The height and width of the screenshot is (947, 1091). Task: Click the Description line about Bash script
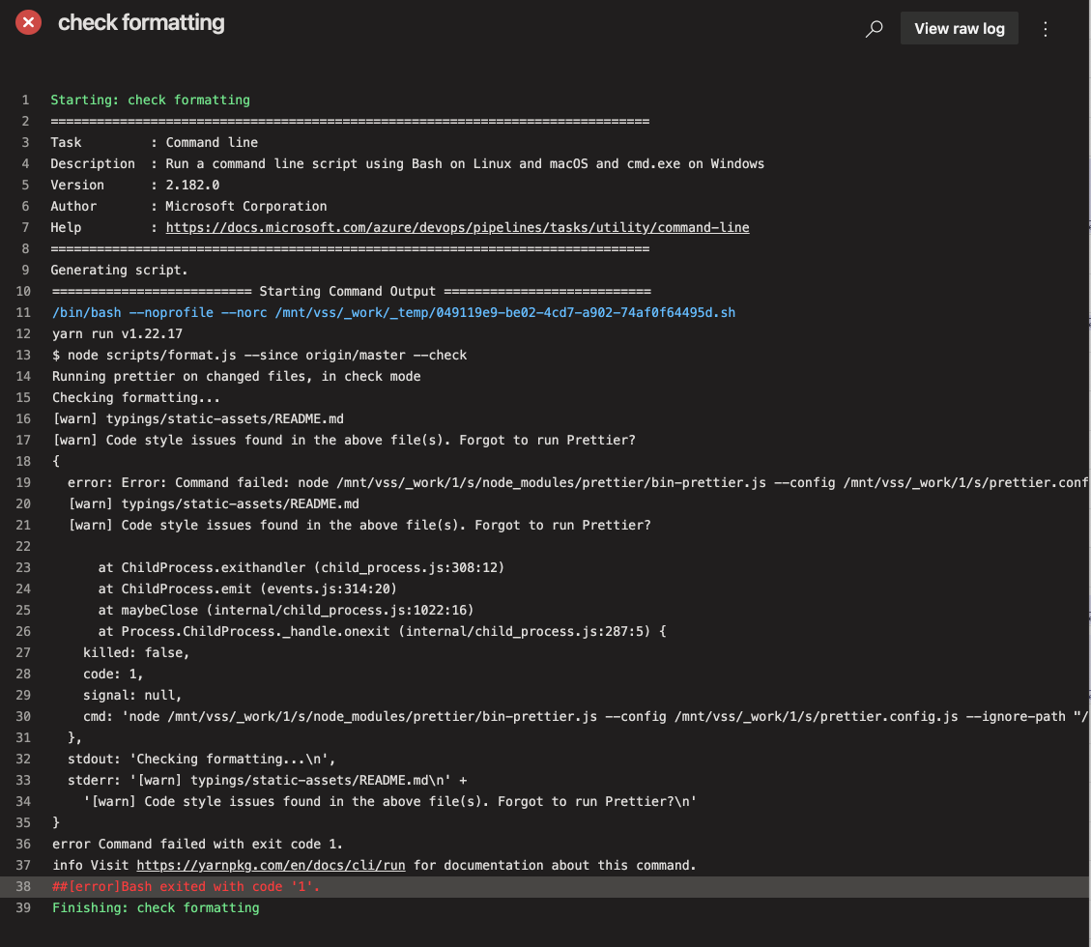[x=407, y=163]
